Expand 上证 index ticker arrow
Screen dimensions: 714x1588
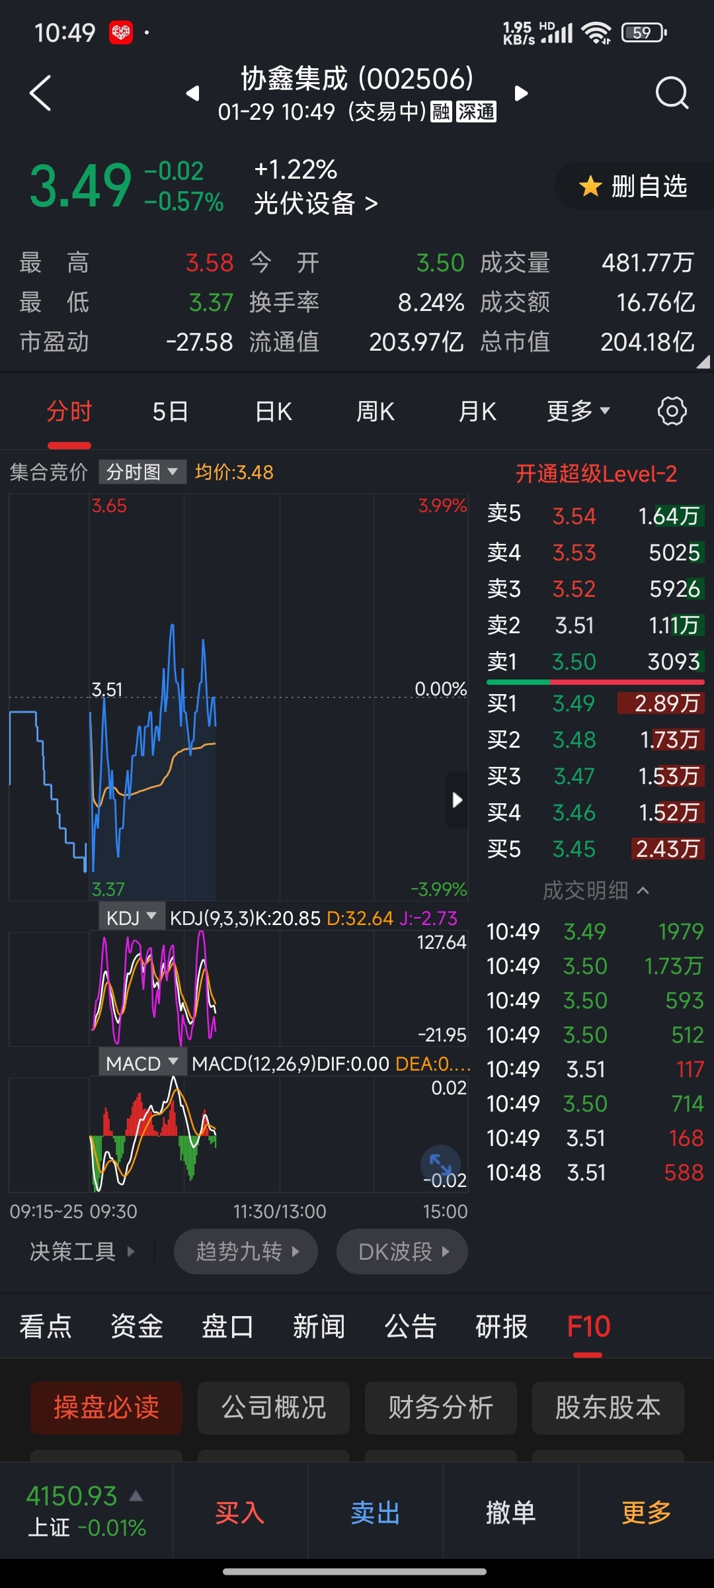pyautogui.click(x=136, y=1496)
